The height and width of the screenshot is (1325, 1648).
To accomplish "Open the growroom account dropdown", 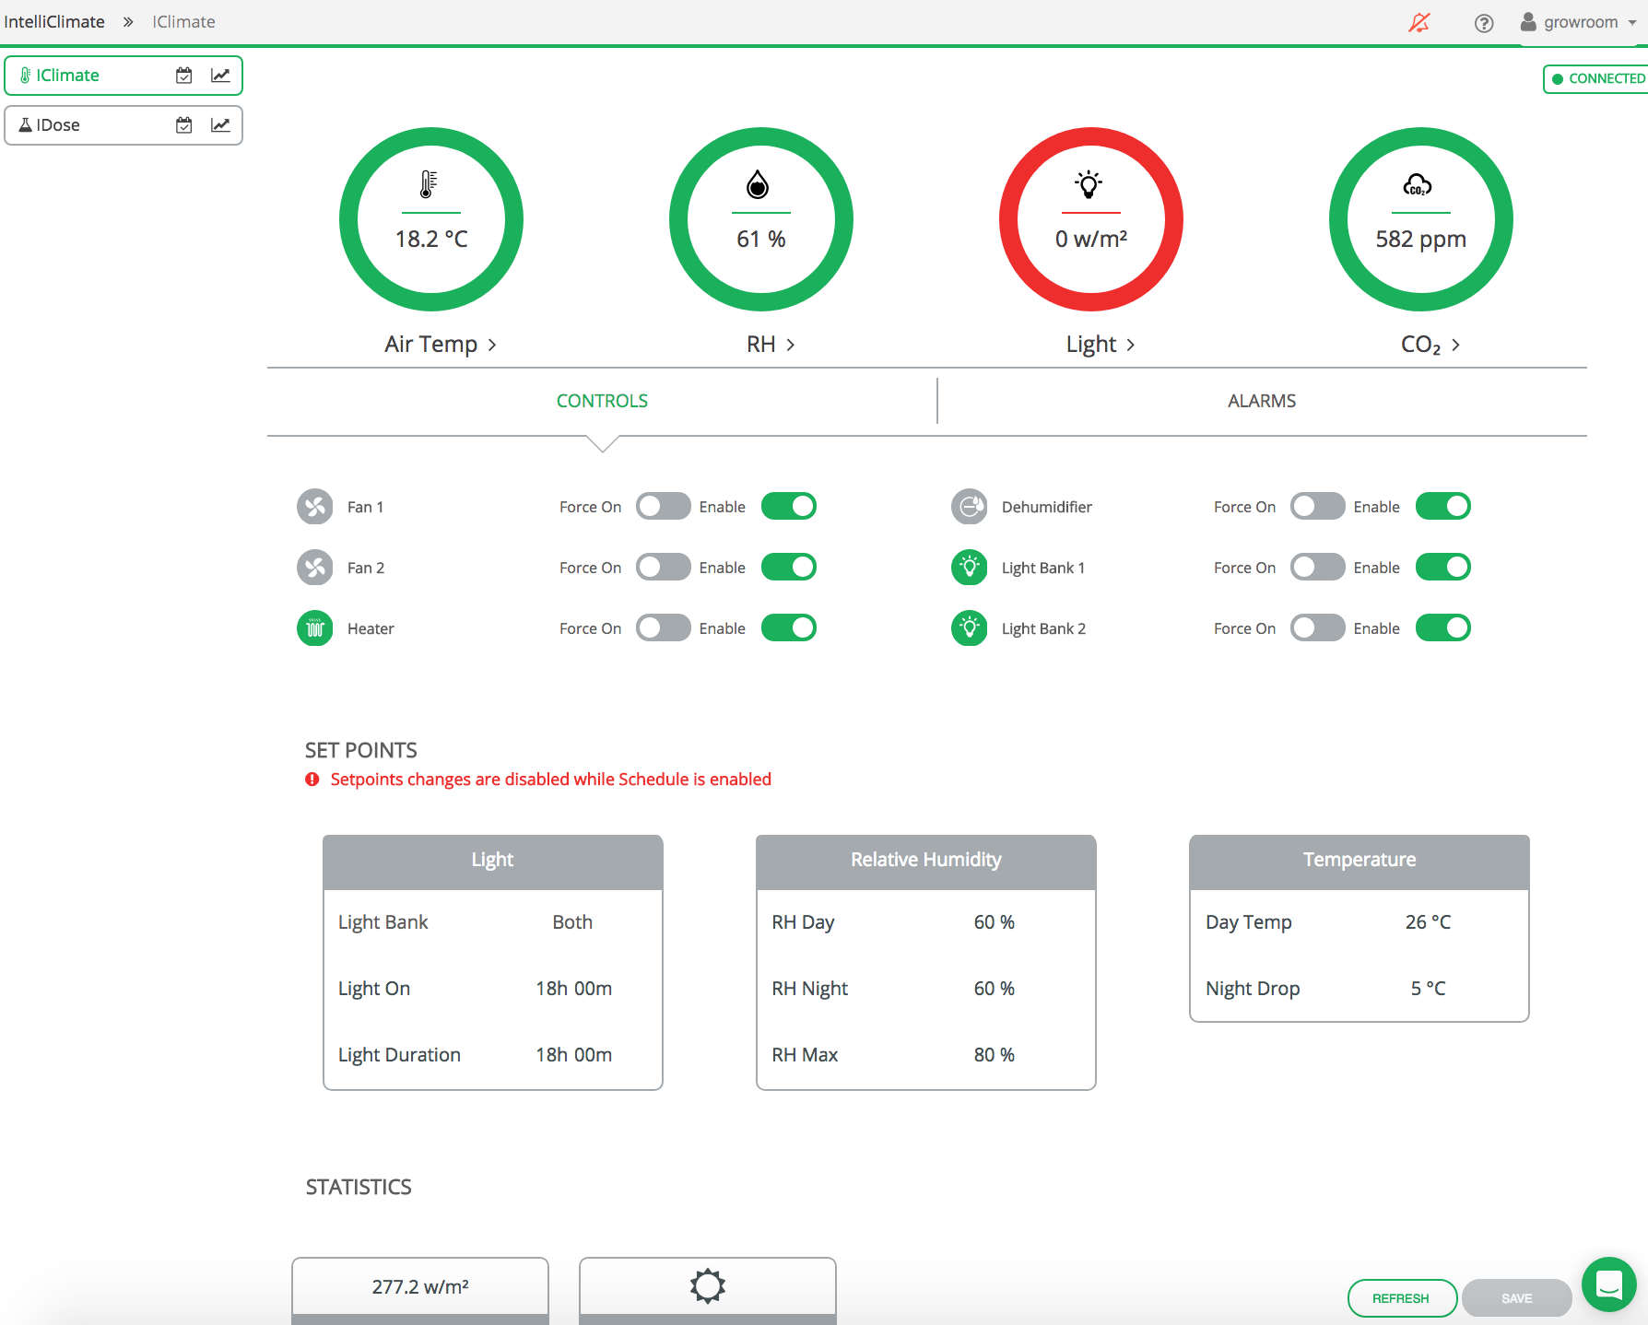I will point(1580,21).
